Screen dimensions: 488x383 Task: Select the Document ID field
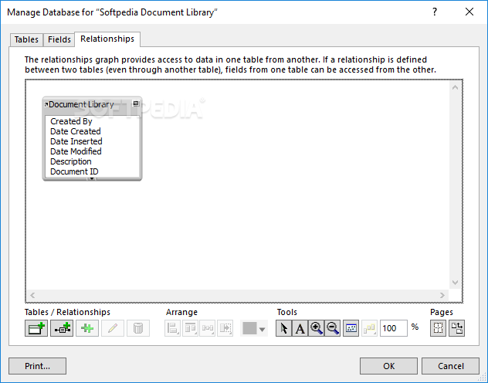pyautogui.click(x=74, y=171)
